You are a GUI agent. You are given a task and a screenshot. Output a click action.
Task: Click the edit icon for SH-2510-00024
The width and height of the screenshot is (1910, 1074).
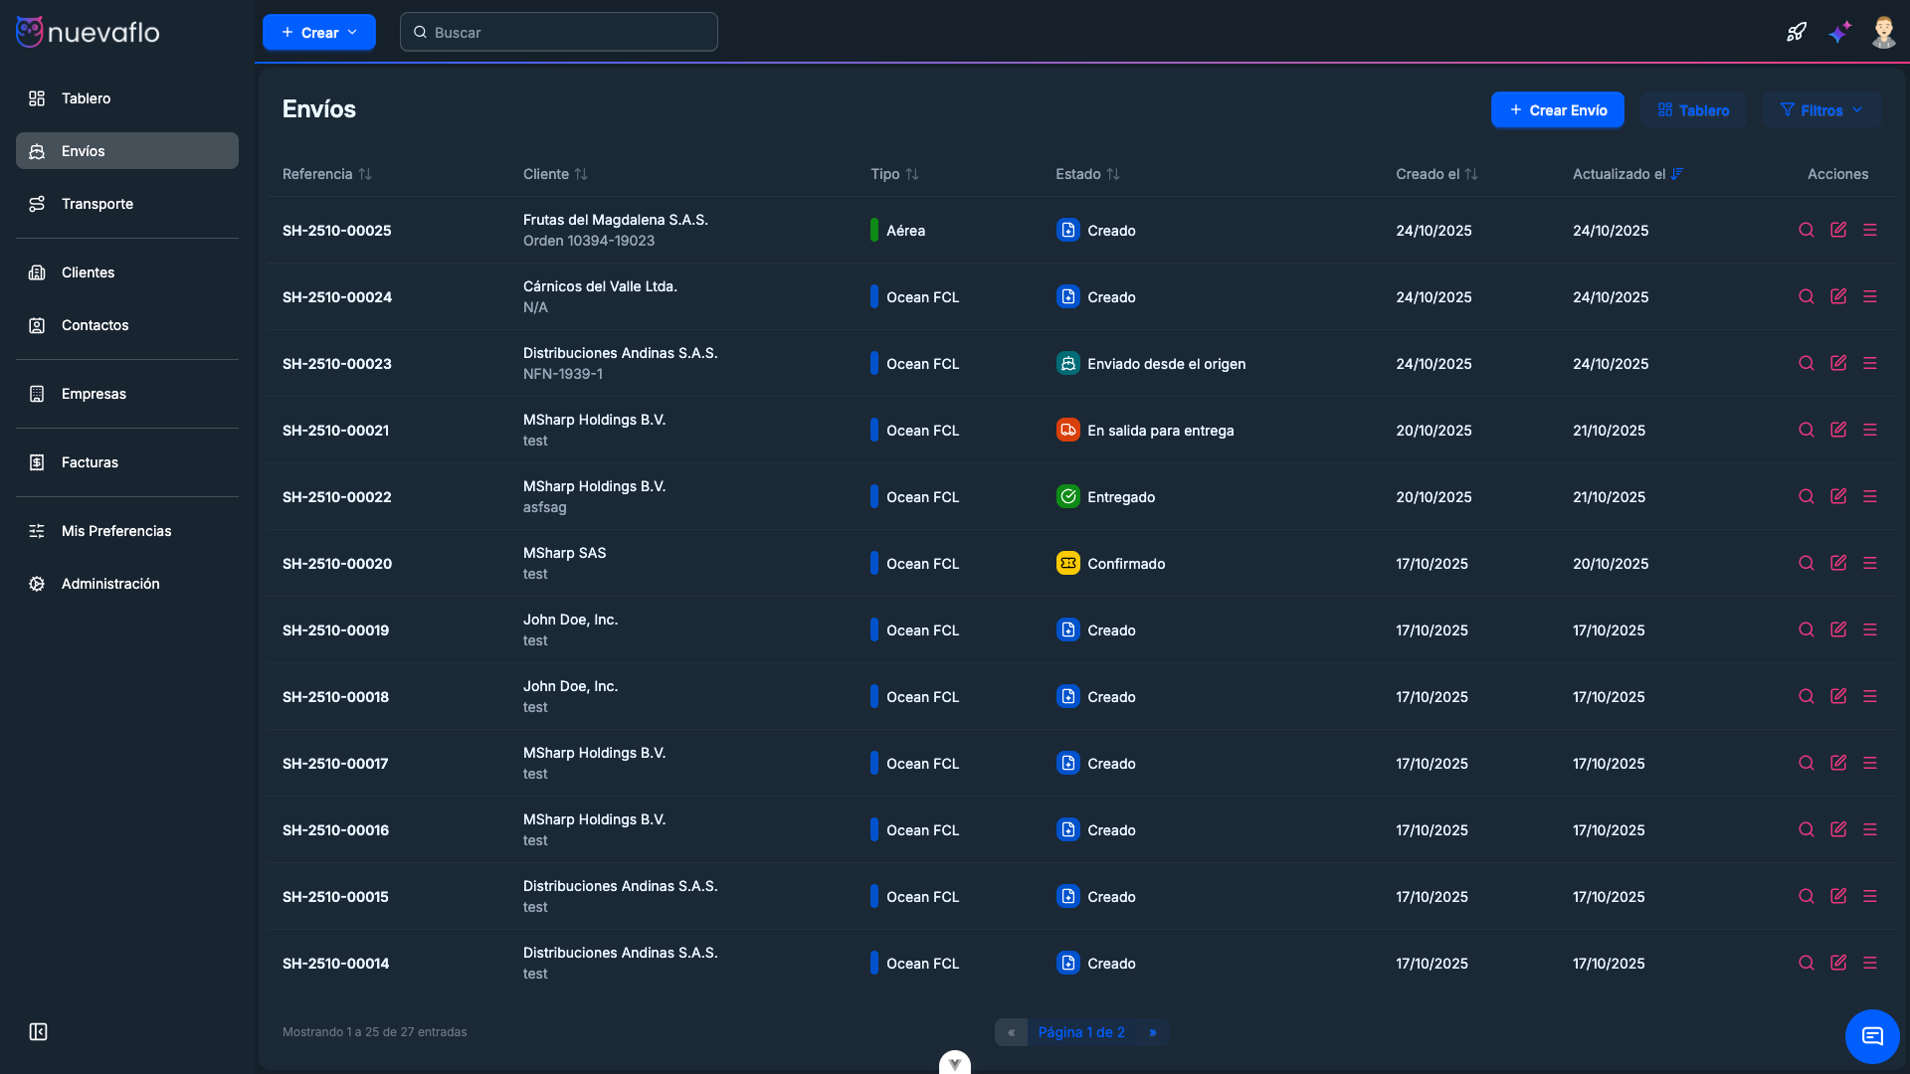1838,296
